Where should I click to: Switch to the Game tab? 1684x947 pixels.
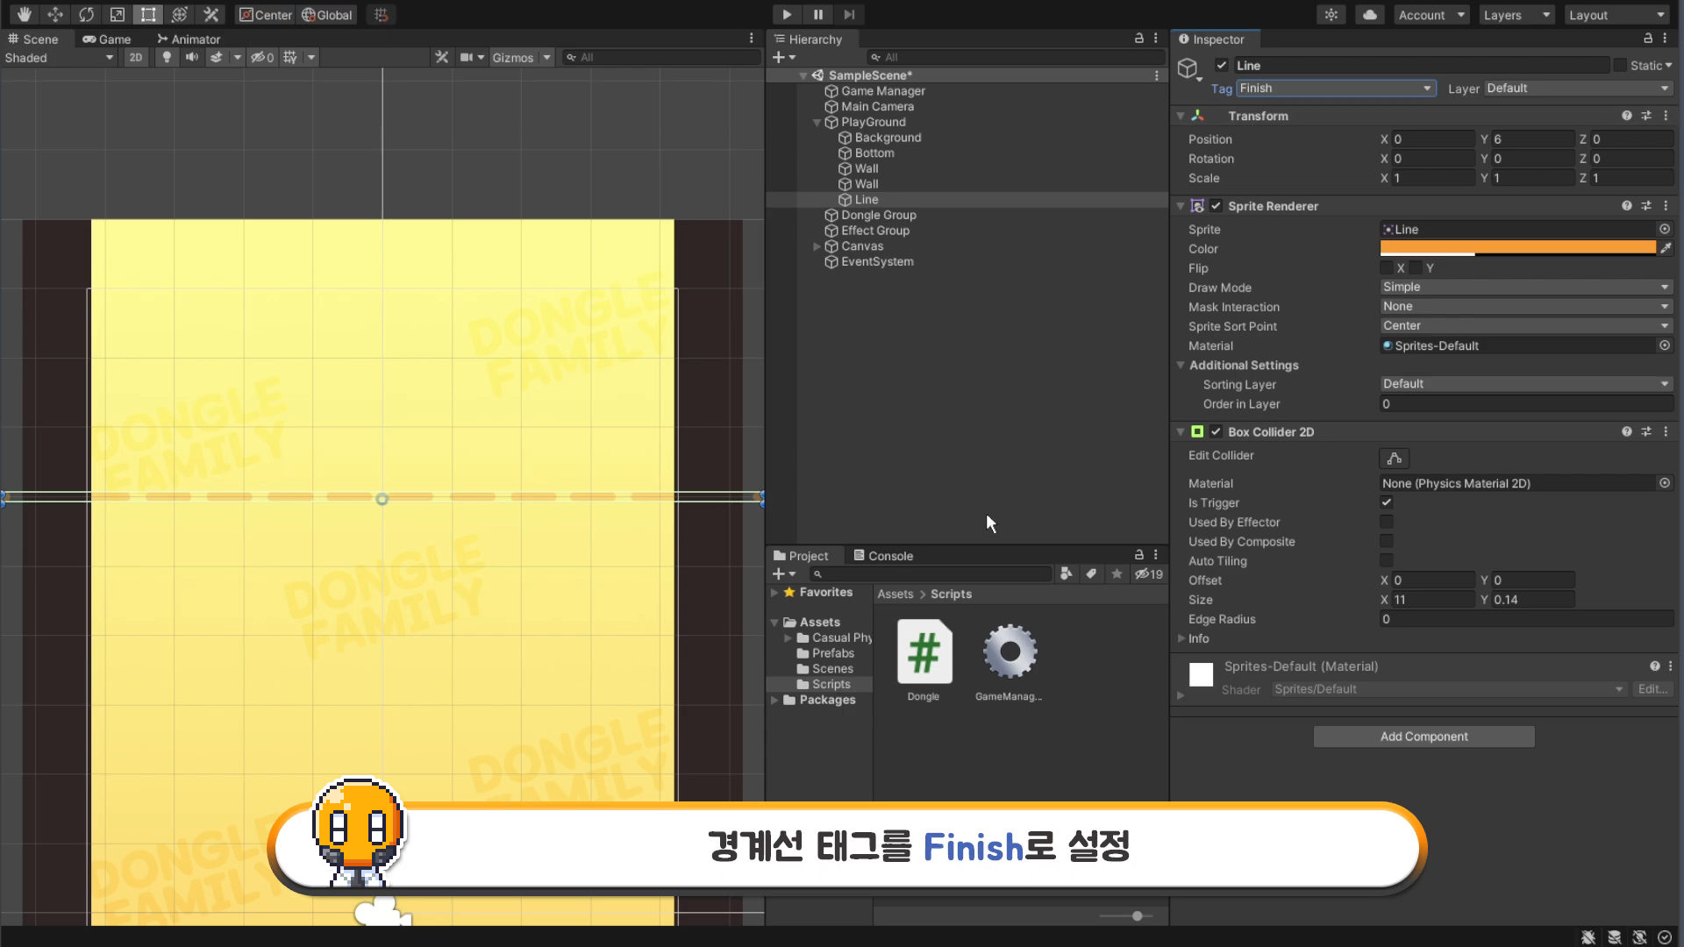pos(107,39)
